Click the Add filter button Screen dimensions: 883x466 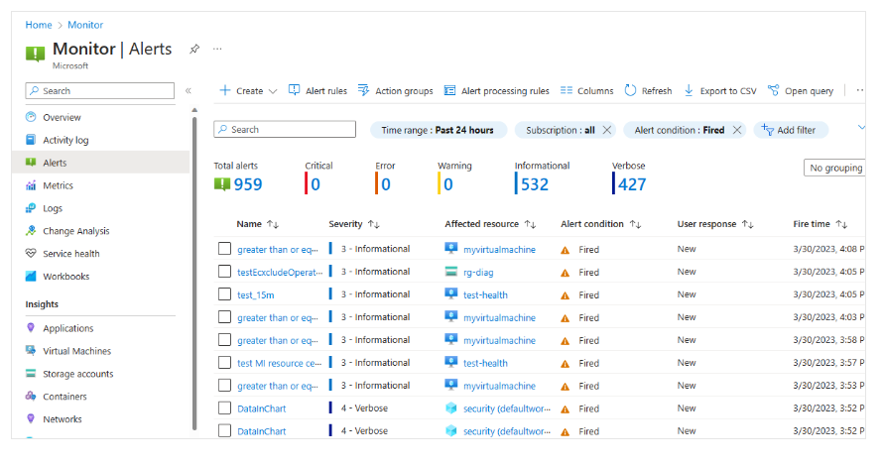(x=791, y=130)
